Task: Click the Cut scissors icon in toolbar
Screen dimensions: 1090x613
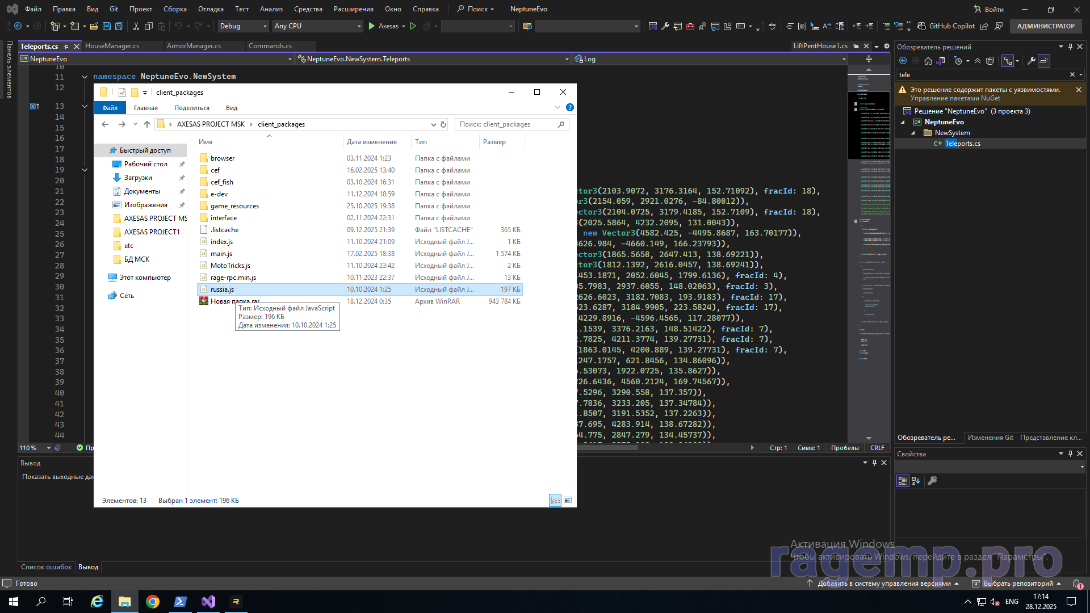Action: [136, 26]
